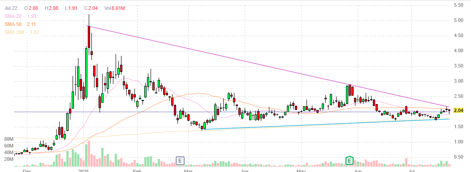Screen dimensions: 471x172
Task: Click the May month label
Action: [301, 171]
